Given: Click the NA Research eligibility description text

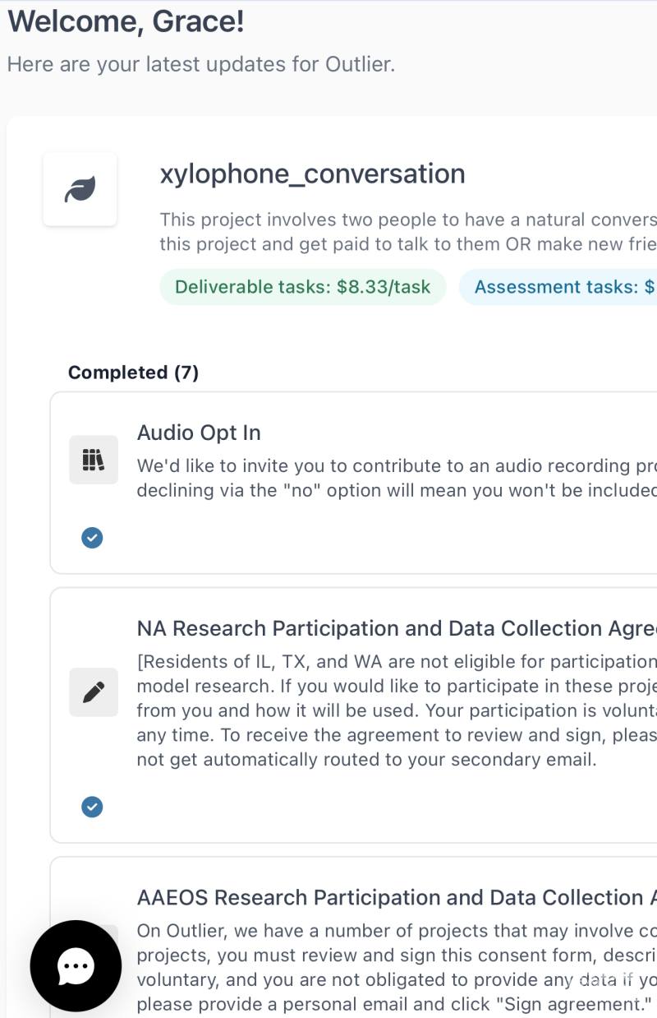Looking at the screenshot, I should click(x=396, y=710).
